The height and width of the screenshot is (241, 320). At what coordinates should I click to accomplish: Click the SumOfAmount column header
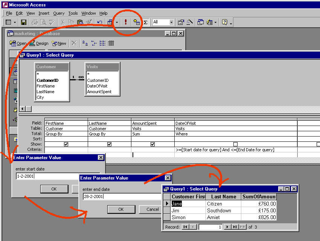(x=259, y=196)
